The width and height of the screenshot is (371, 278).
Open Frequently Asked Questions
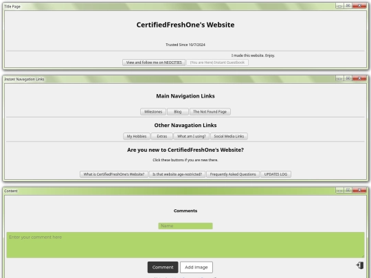[x=233, y=174]
